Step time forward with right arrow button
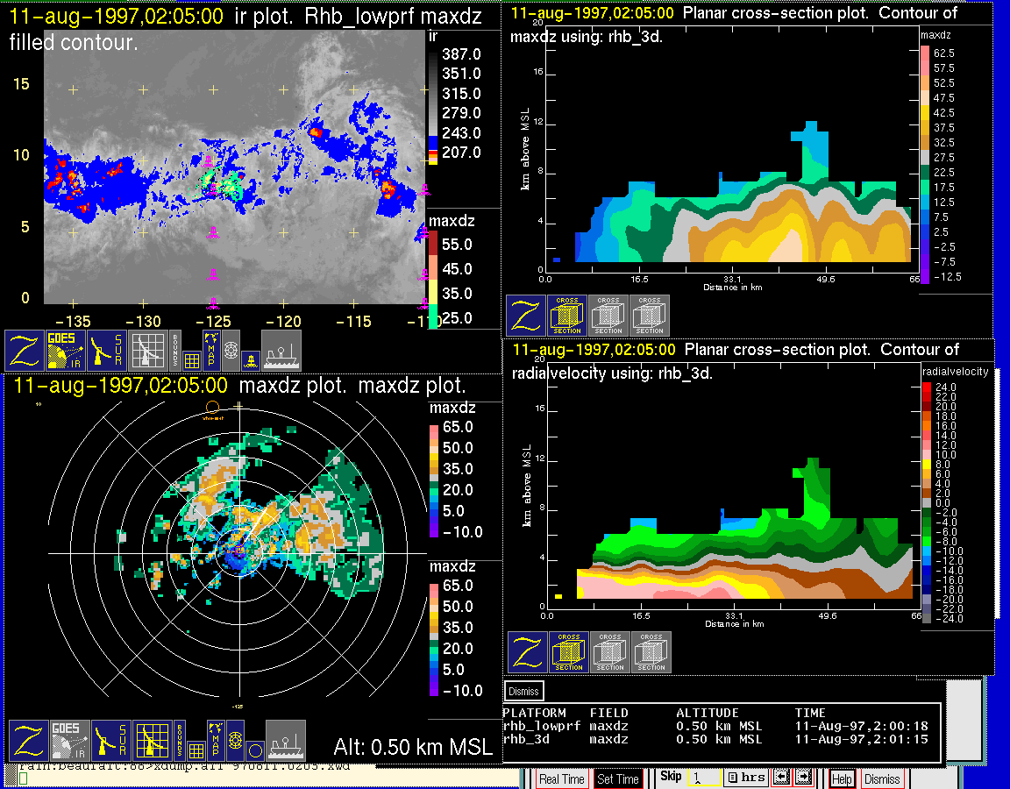This screenshot has width=1010, height=789. tap(802, 778)
